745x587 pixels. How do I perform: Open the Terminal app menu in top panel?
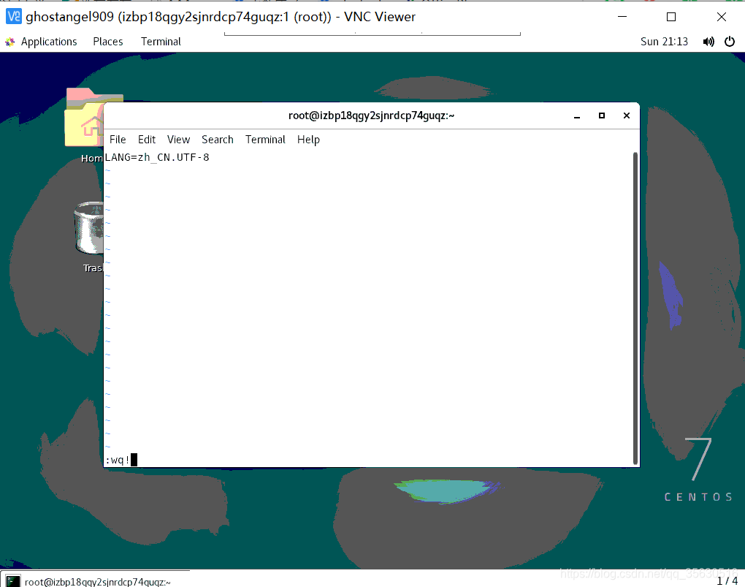pos(161,42)
